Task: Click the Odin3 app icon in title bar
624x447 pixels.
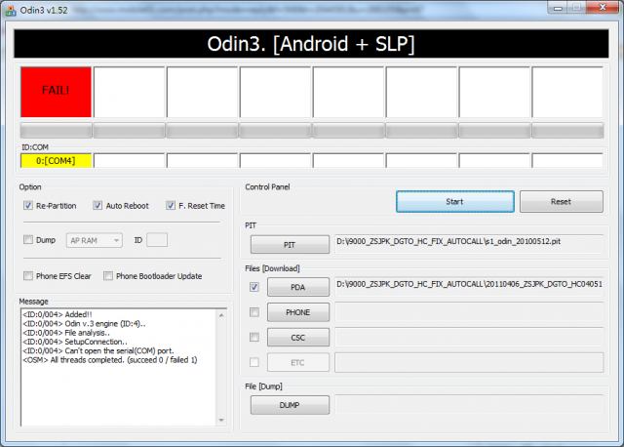Action: click(11, 10)
